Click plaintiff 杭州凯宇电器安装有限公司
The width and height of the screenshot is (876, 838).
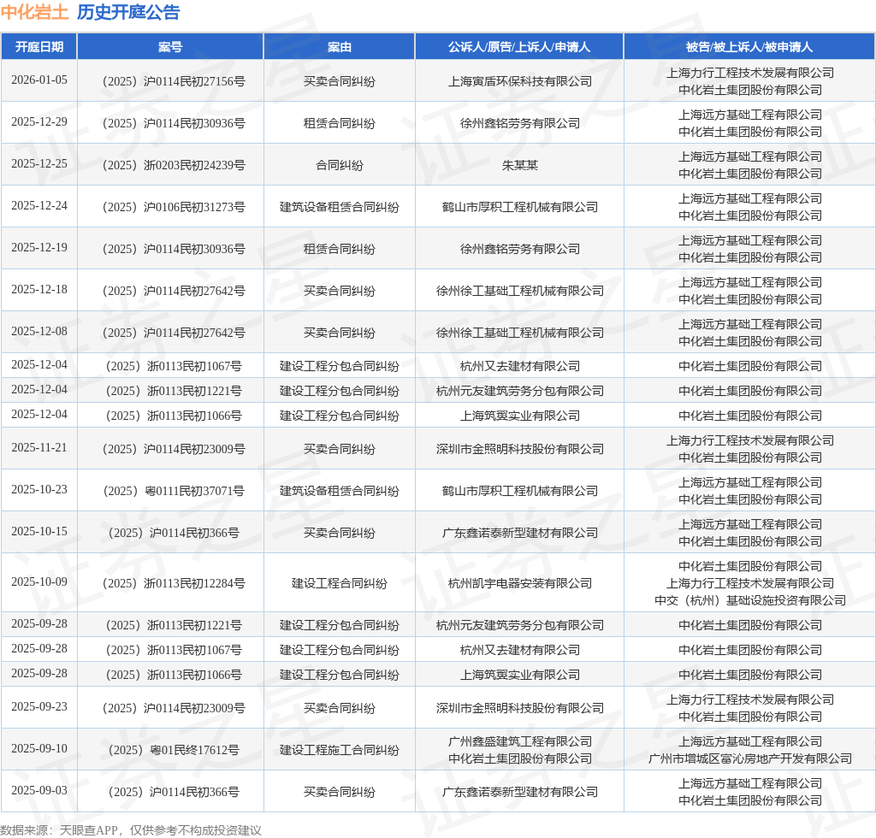tap(519, 583)
